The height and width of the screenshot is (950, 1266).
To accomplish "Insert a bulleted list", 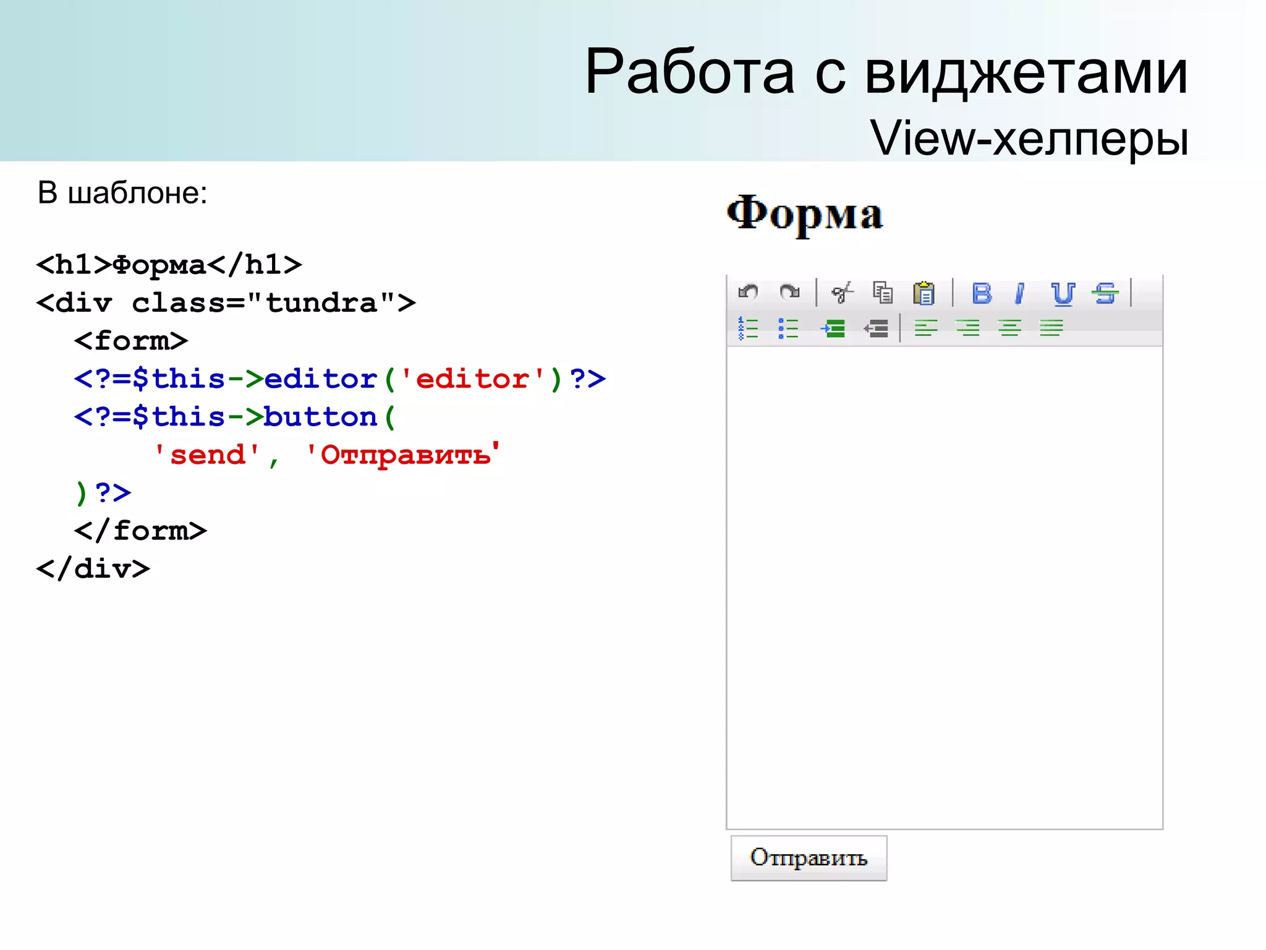I will pyautogui.click(x=788, y=328).
